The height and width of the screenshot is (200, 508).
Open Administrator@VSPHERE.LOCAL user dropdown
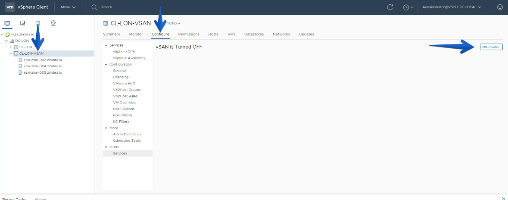pos(452,7)
